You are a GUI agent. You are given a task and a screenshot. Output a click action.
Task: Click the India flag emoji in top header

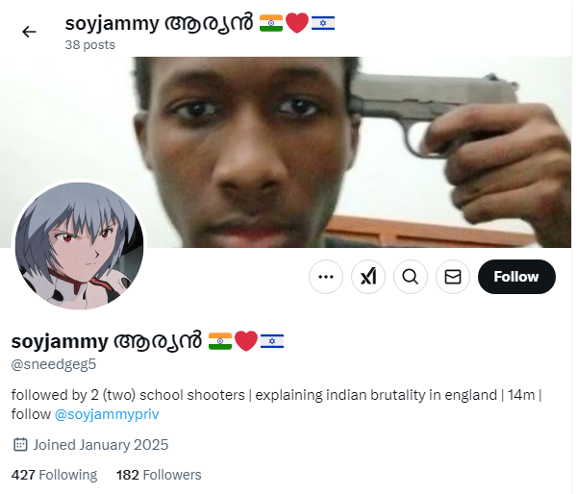271,23
